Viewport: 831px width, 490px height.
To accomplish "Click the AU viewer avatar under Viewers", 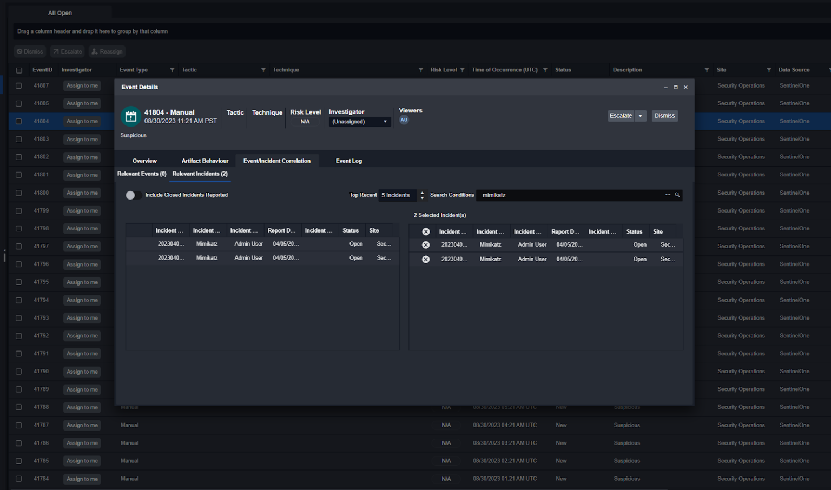I will coord(404,120).
